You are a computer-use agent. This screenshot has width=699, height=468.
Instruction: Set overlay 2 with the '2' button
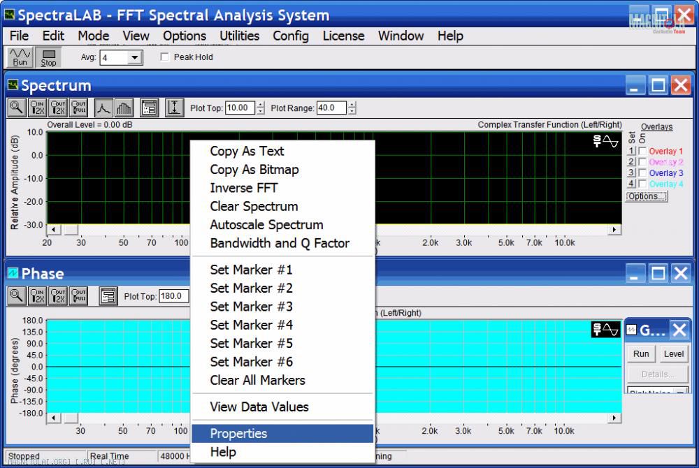pyautogui.click(x=631, y=162)
